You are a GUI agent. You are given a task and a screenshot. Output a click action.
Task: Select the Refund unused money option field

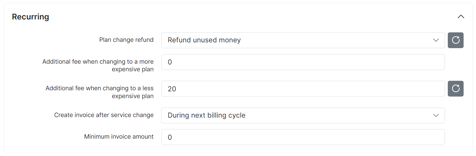pyautogui.click(x=303, y=40)
